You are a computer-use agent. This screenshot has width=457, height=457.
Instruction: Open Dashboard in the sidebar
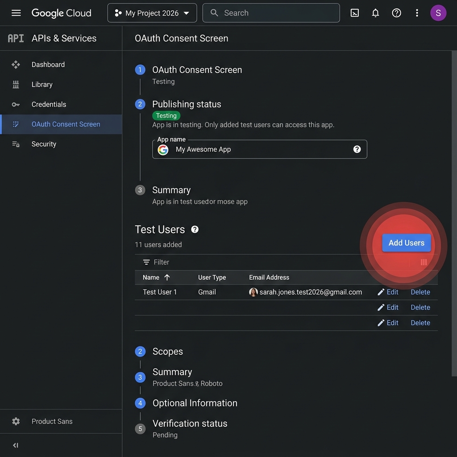pos(48,65)
